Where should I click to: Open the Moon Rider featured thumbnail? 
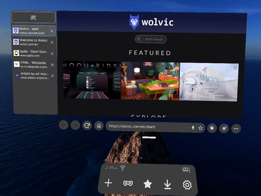pyautogui.click(x=92, y=80)
